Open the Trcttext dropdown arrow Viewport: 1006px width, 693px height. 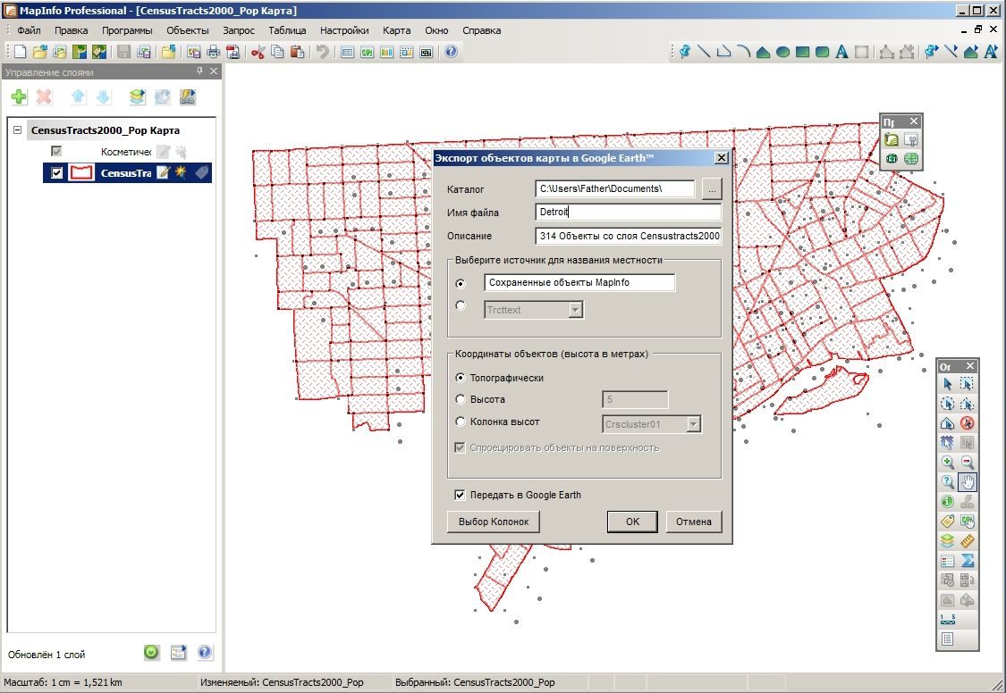[576, 310]
